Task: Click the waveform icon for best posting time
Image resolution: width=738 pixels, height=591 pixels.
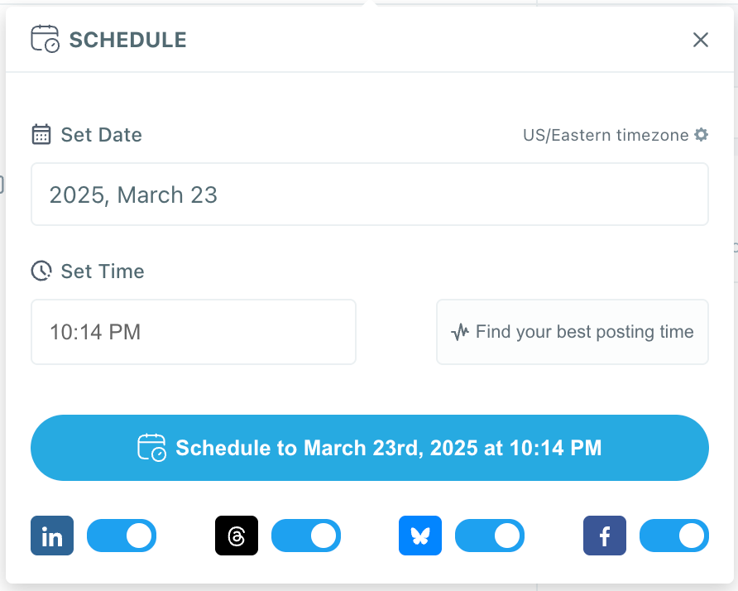Action: tap(462, 331)
